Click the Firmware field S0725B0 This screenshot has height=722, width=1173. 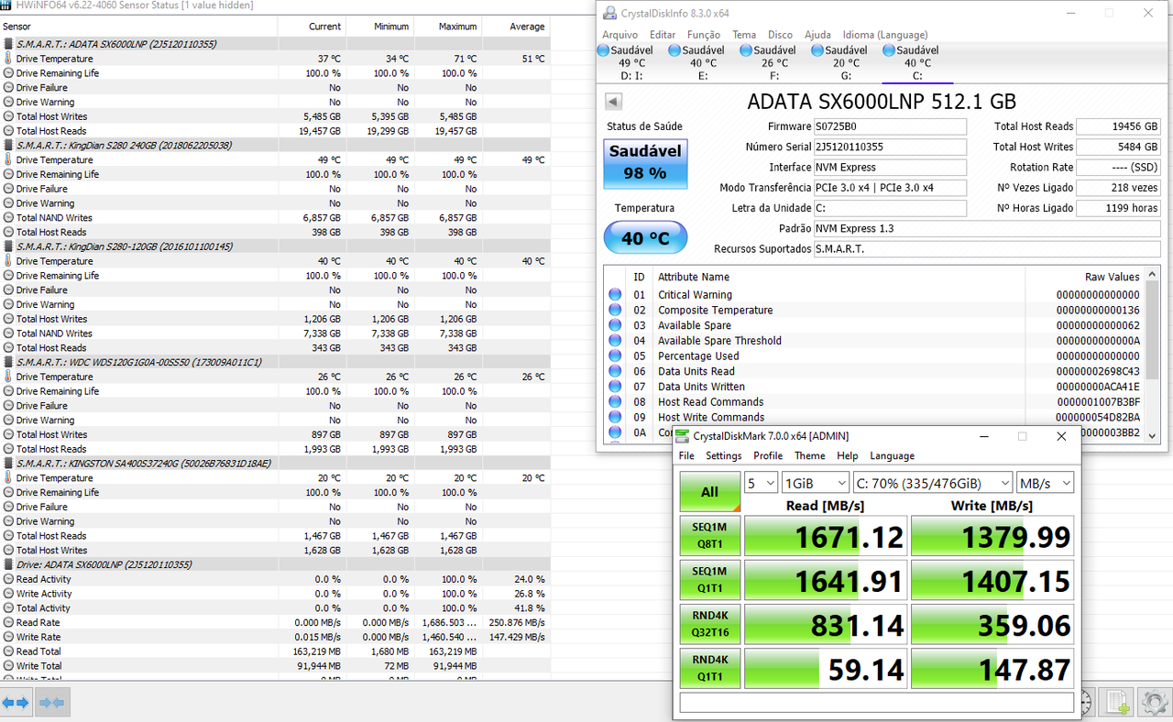tap(890, 126)
